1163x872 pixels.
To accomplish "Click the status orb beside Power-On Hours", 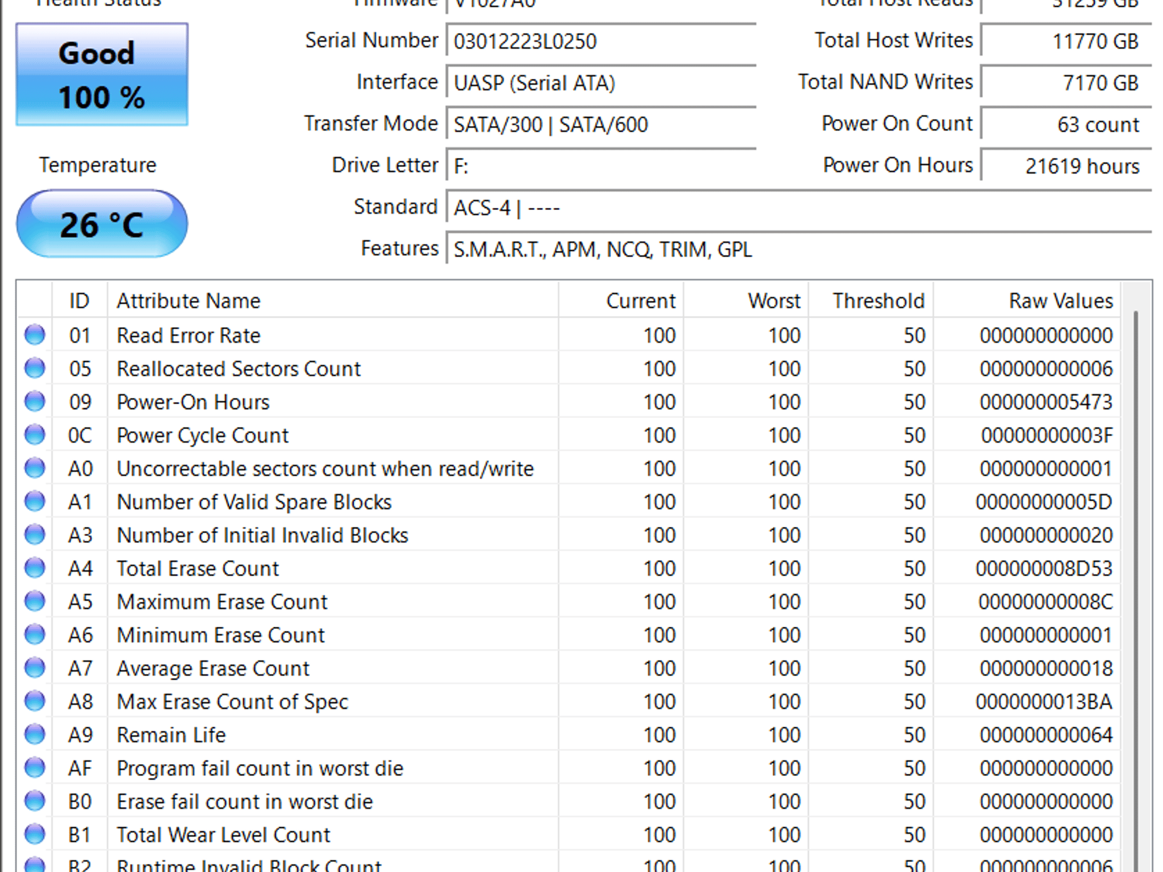I will click(x=35, y=401).
